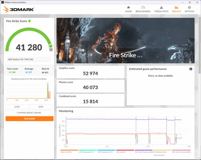Image resolution: width=201 pixels, height=160 pixels.
Task: Click the Physics score value 40 073
Action: pyautogui.click(x=90, y=88)
